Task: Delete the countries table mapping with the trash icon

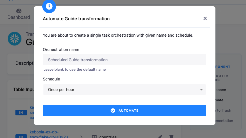Action: pos(171,137)
